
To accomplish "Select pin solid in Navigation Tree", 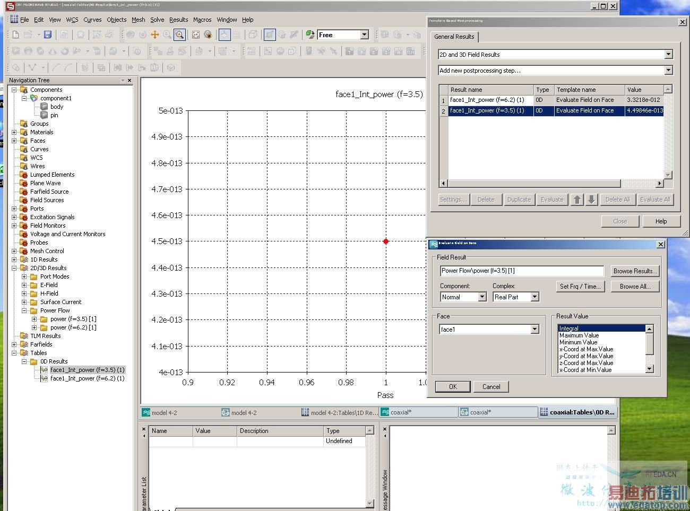I will (54, 115).
